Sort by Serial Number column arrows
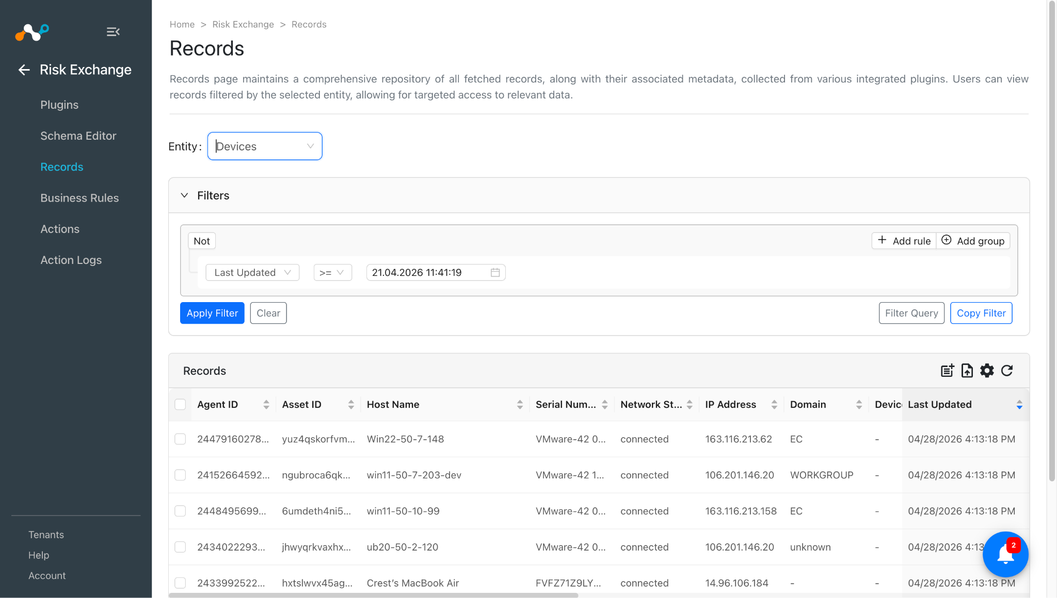 [x=605, y=405]
